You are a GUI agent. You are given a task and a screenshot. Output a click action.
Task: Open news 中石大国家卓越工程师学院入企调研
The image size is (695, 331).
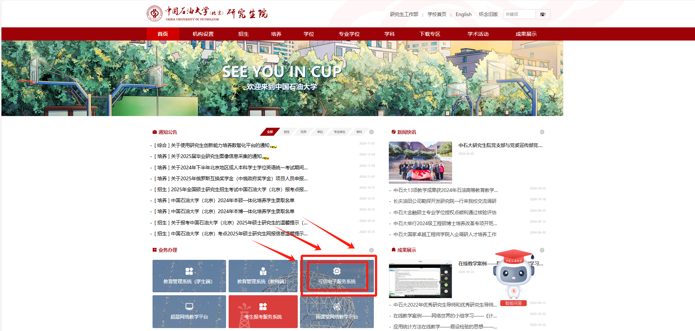(445, 234)
